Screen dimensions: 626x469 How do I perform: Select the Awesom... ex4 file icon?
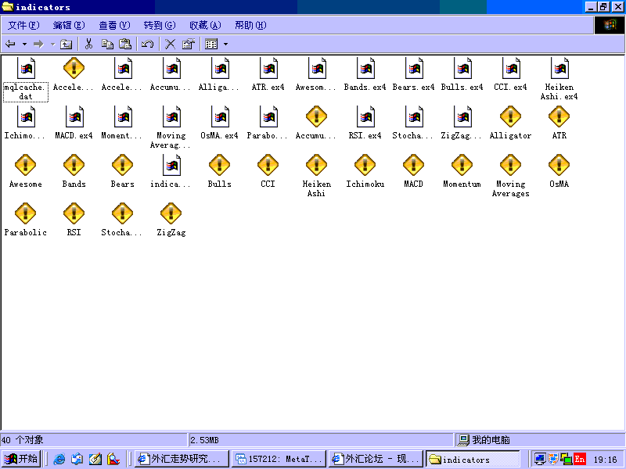click(x=317, y=68)
